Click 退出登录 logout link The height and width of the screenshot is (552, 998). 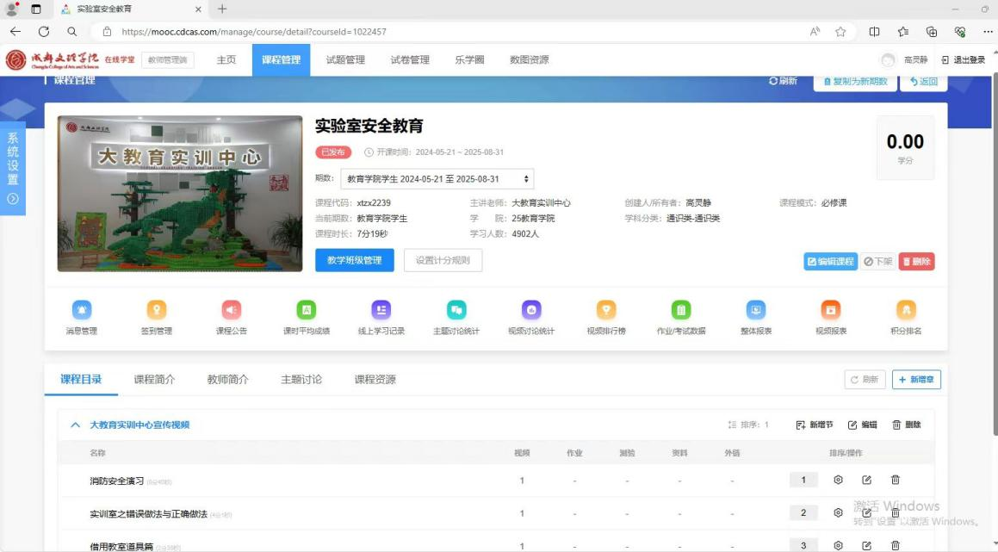coord(963,59)
